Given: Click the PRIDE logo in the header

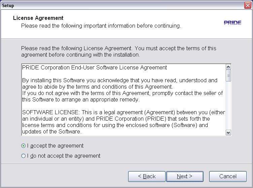Looking at the screenshot, I should pos(232,23).
